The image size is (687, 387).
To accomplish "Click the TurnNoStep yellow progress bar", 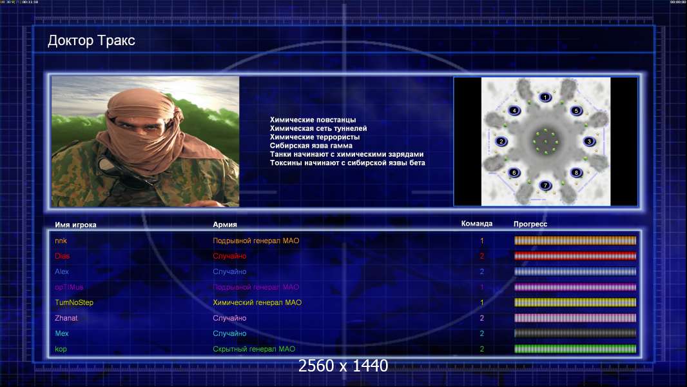I will click(x=575, y=303).
